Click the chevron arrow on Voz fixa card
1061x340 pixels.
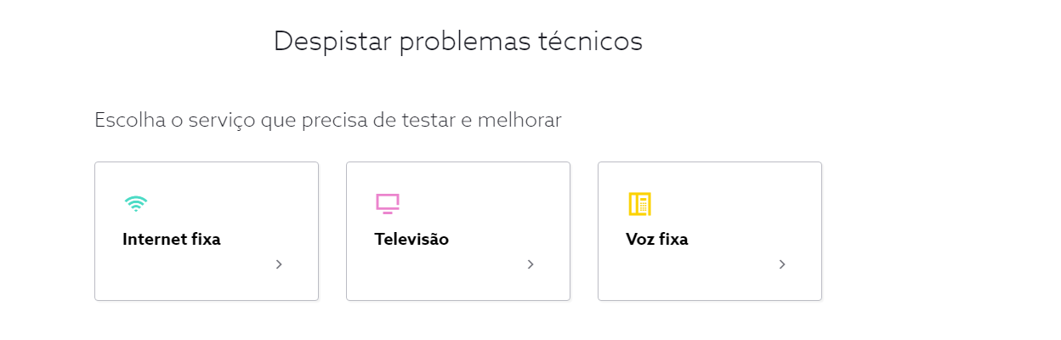pos(782,264)
